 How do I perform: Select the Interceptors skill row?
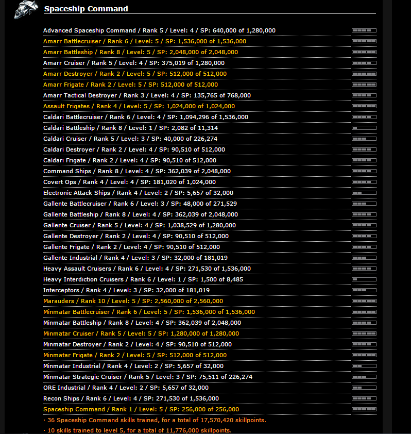[x=210, y=290]
